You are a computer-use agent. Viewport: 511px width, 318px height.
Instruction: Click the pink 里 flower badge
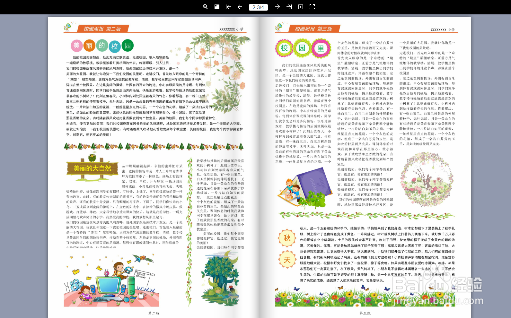(321, 48)
